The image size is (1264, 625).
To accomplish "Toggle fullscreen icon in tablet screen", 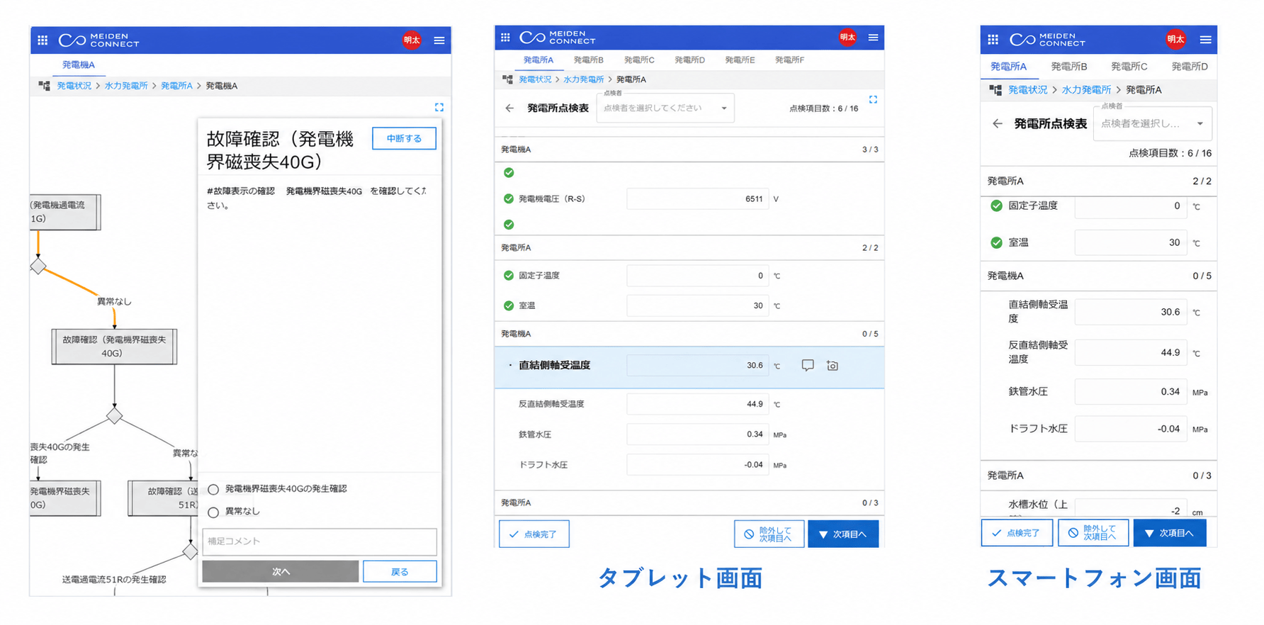I will [x=873, y=100].
